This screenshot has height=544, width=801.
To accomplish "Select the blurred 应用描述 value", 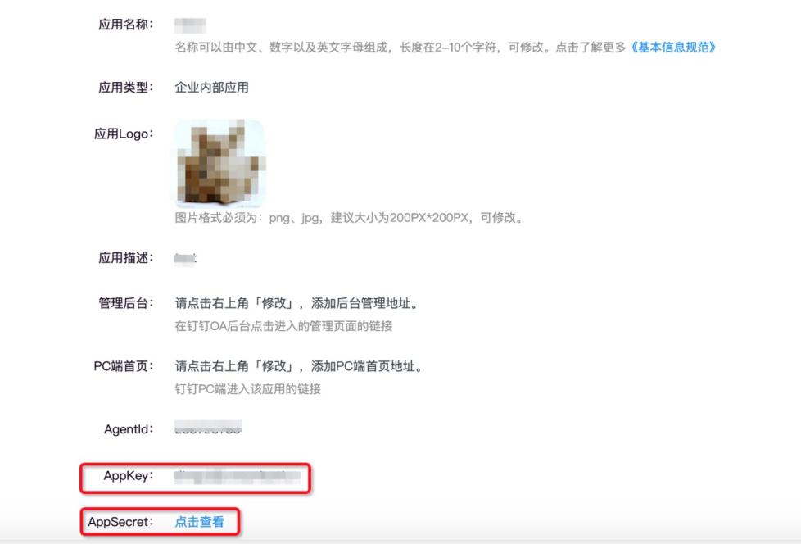I will click(x=186, y=258).
